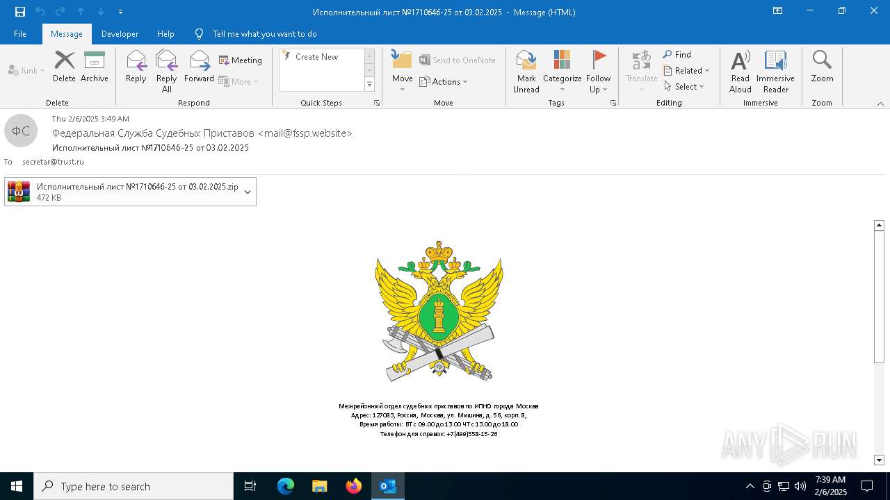Open the Follow Up flag menu
890x500 pixels.
(x=599, y=72)
